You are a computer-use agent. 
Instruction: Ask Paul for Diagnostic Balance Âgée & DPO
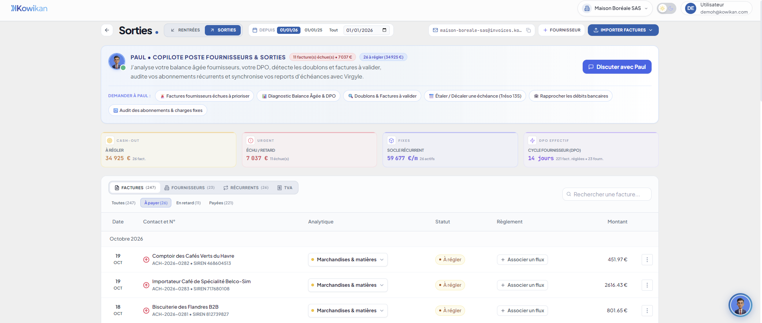[299, 96]
